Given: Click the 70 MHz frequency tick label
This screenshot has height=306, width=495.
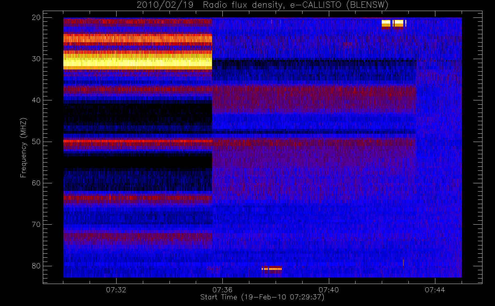Looking at the screenshot, I should pyautogui.click(x=36, y=224).
